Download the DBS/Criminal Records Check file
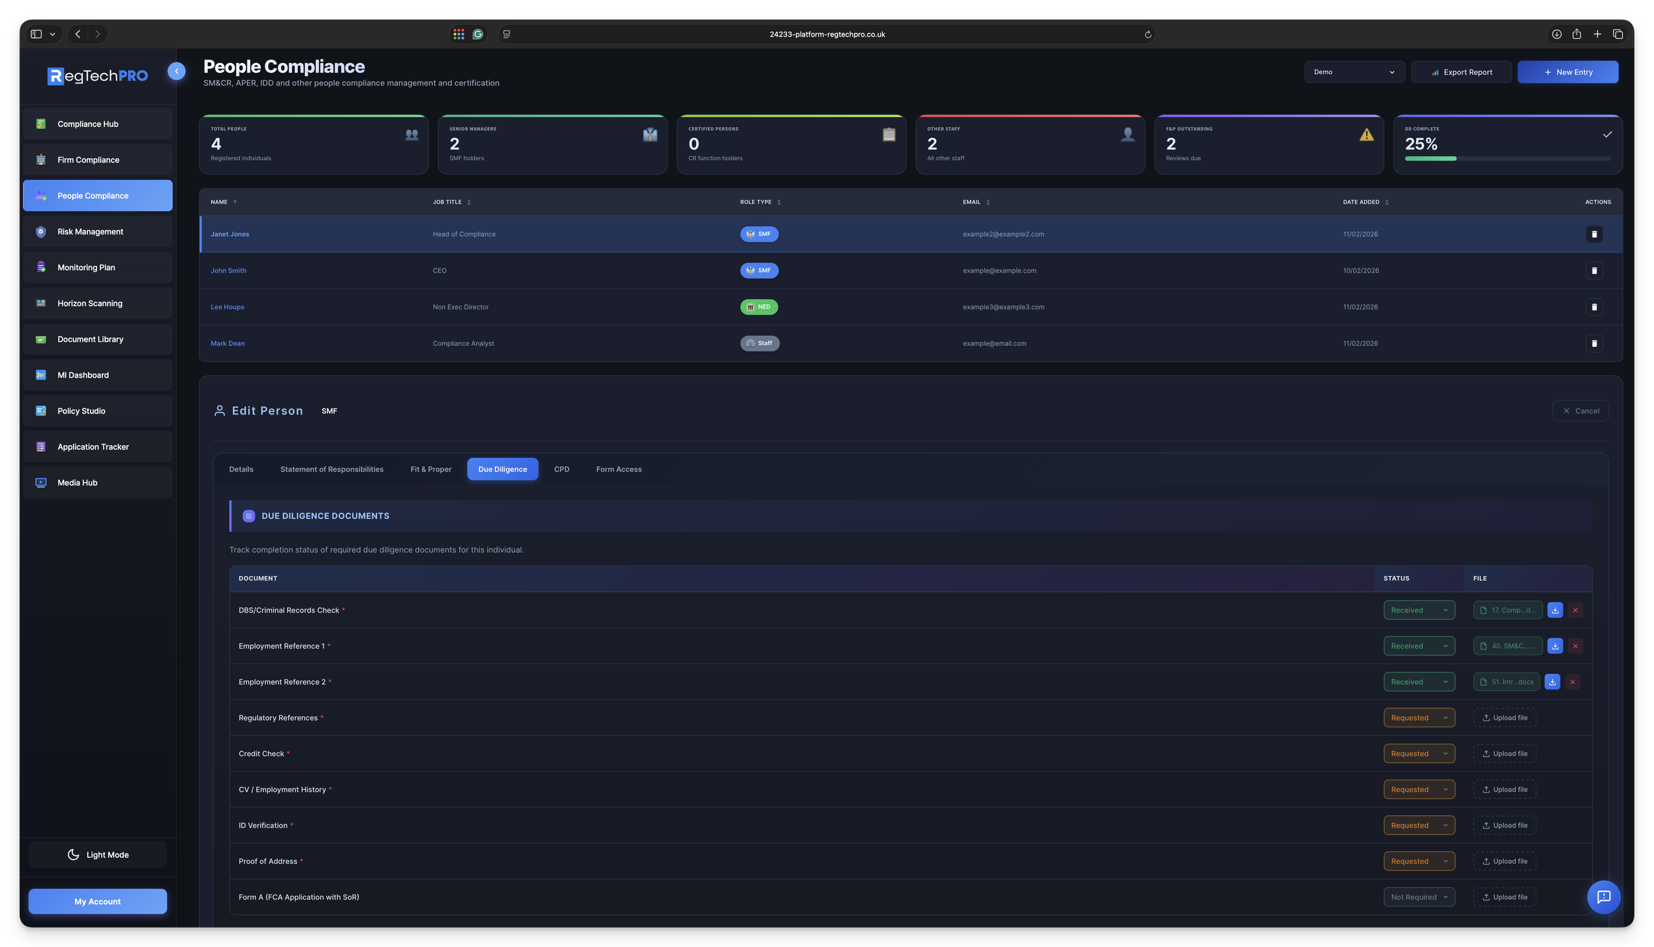The height and width of the screenshot is (947, 1654). point(1555,610)
